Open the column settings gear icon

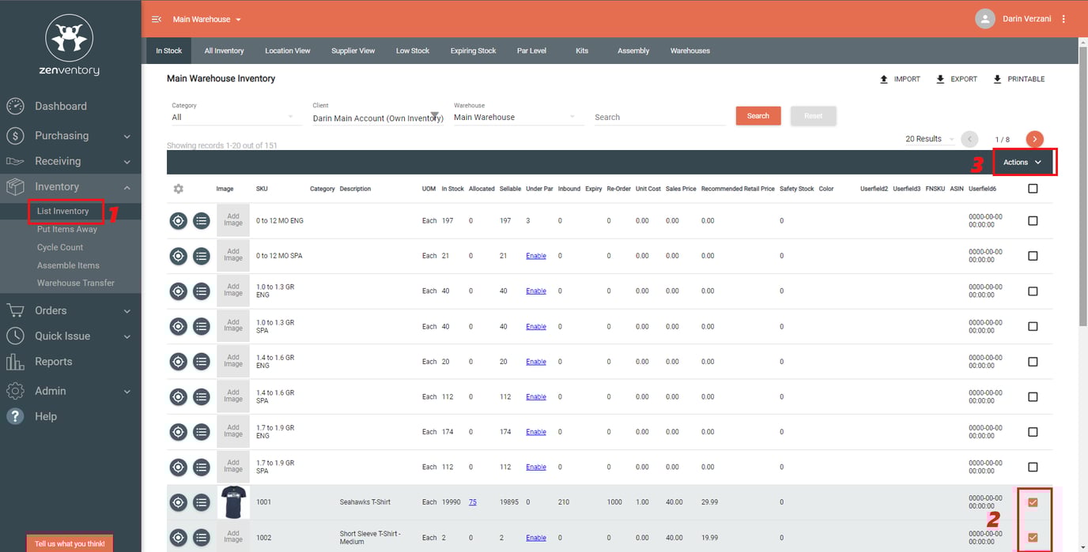pyautogui.click(x=179, y=189)
